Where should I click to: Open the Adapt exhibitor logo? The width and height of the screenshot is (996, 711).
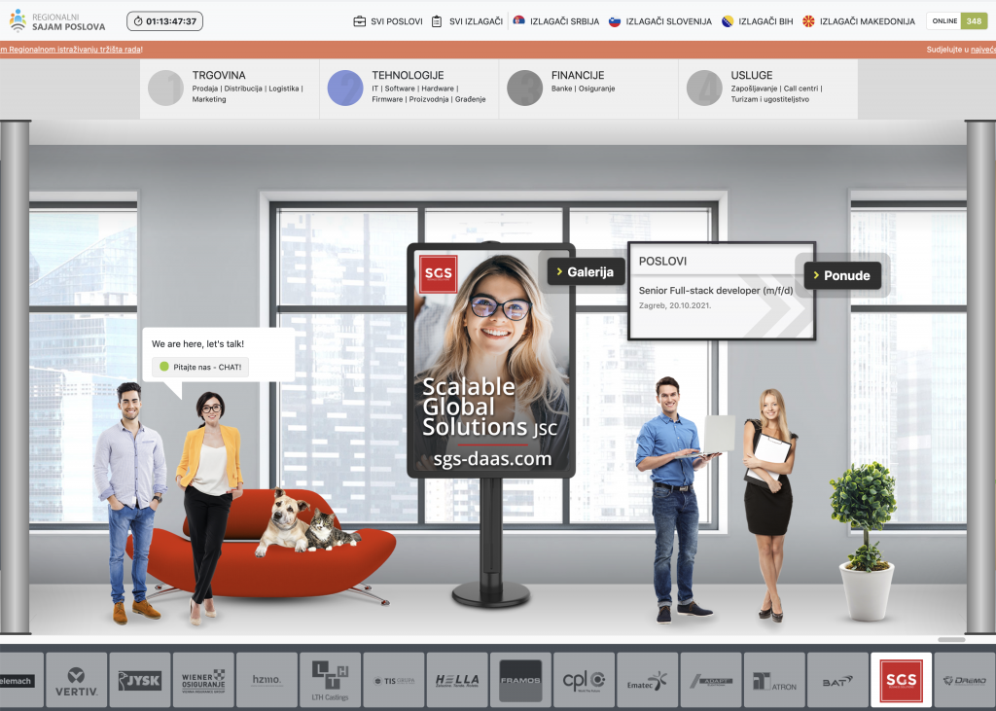click(x=711, y=680)
